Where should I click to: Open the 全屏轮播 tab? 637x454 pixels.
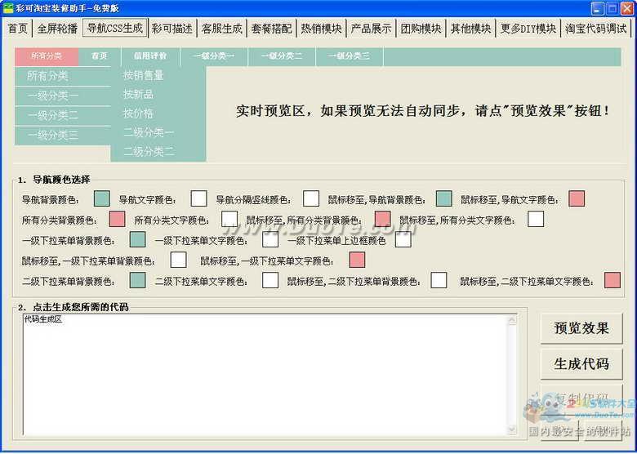[57, 29]
